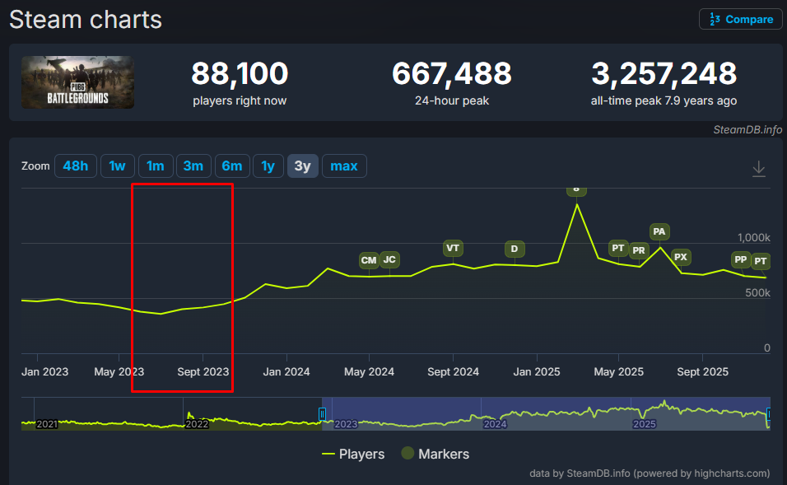
Task: Set chart zoom to 1y
Action: 268,166
